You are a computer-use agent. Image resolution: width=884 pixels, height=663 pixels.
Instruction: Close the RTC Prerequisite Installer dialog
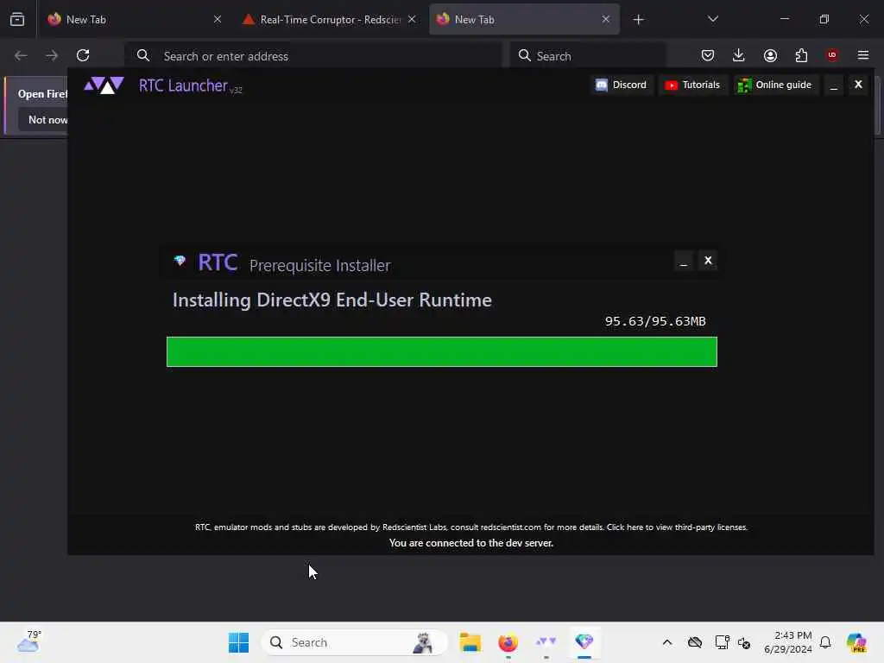(x=708, y=261)
